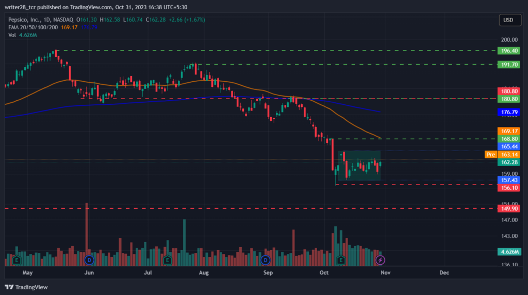Click the Pre 163.14 pre-market label
This screenshot has width=528, height=295.
(502, 154)
